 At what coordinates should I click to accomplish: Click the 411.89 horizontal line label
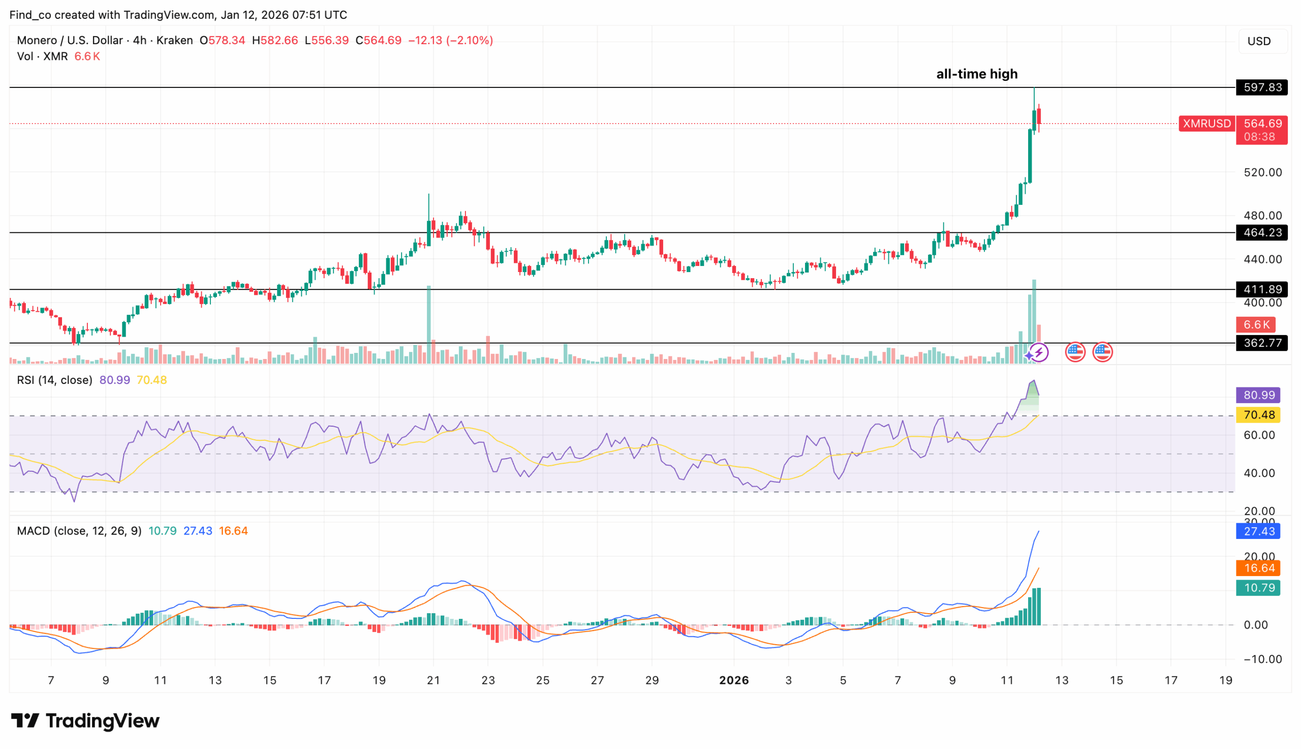pos(1262,290)
